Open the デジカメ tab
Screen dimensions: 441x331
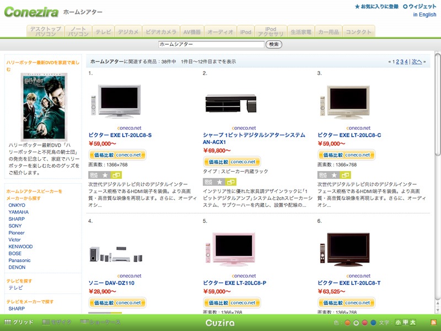click(x=128, y=32)
